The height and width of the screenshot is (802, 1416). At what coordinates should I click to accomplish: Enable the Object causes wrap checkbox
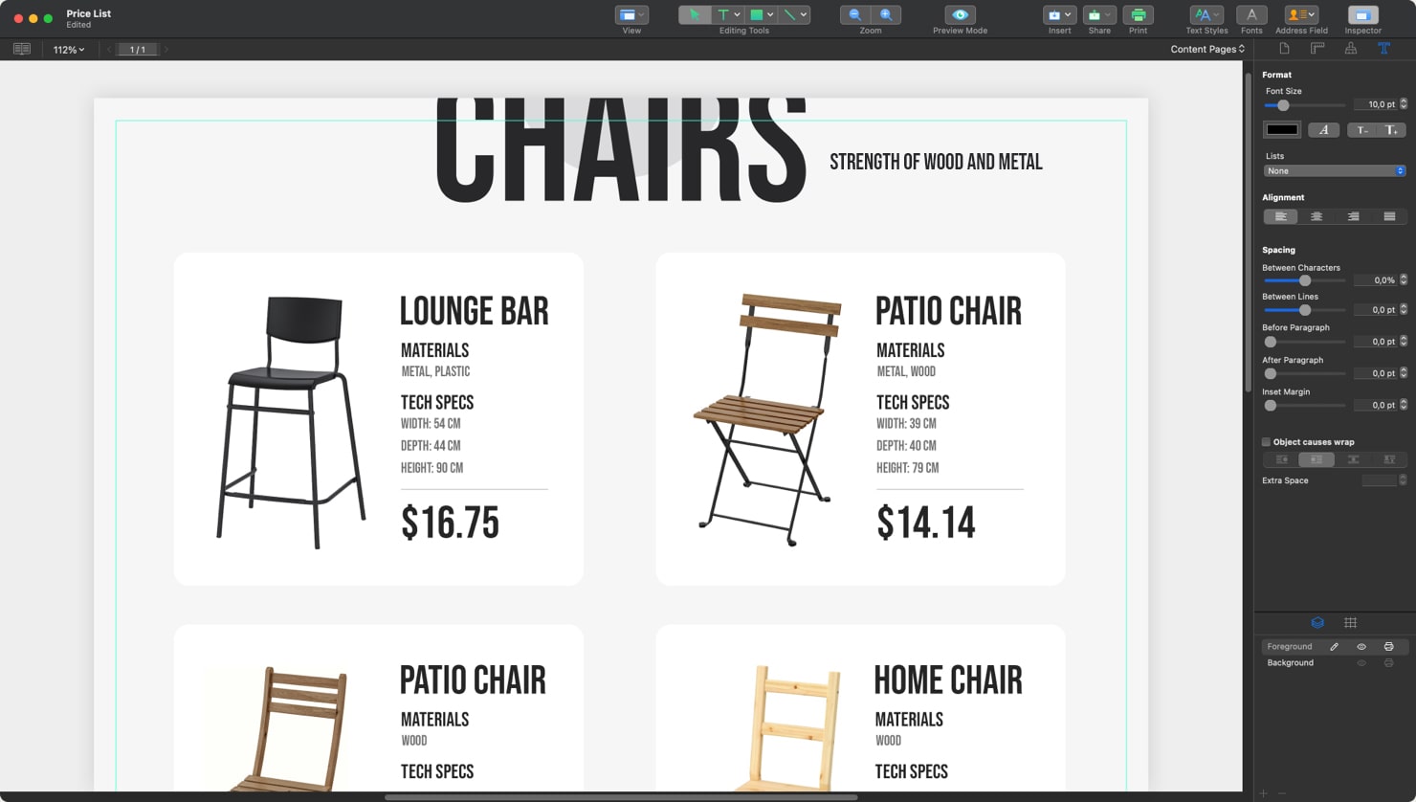1267,441
